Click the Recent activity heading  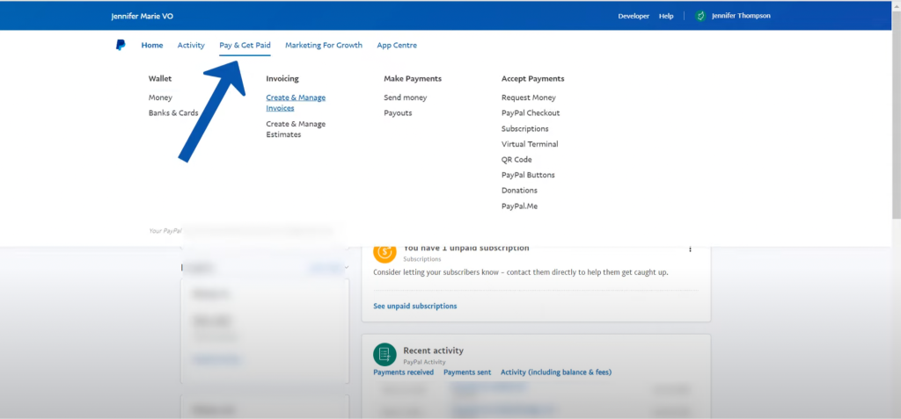point(433,350)
